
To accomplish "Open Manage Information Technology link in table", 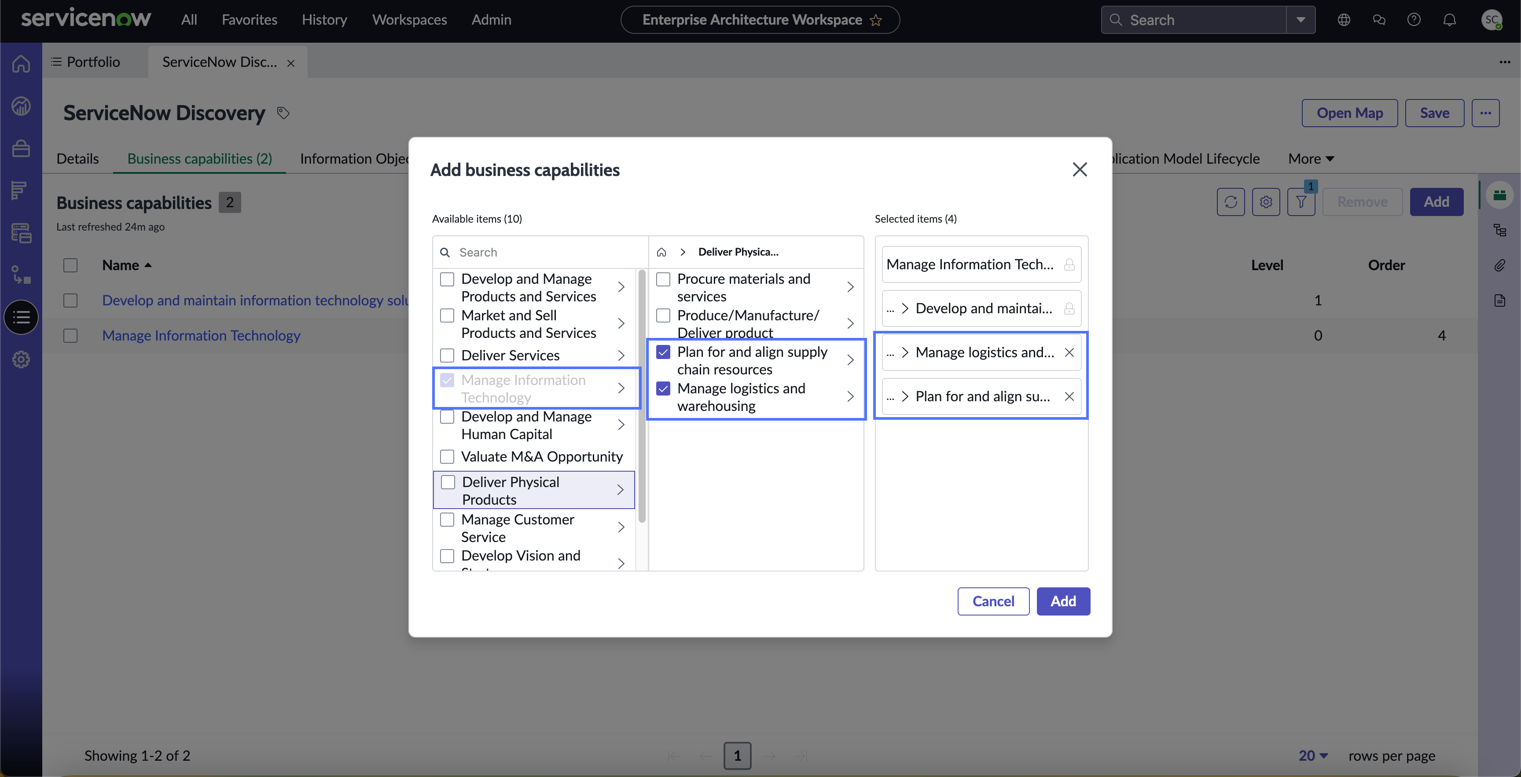I will click(201, 335).
